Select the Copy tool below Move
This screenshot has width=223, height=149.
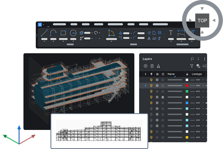pyautogui.click(x=120, y=38)
